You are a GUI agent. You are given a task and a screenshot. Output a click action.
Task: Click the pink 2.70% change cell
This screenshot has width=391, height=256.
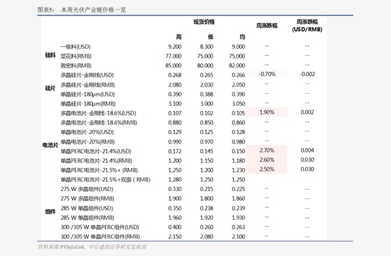click(267, 150)
